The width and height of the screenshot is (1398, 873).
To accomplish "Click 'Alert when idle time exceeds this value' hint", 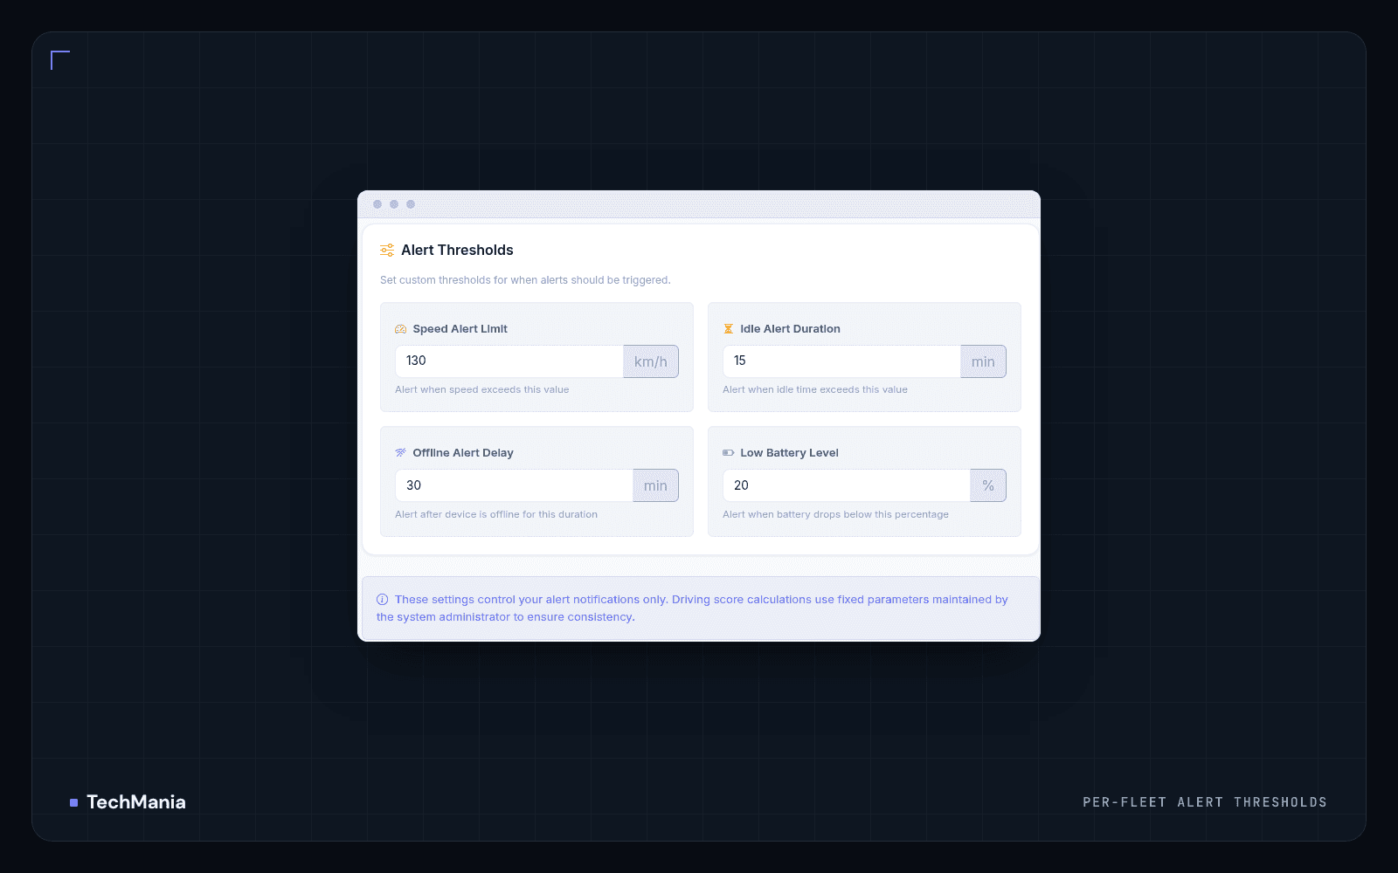I will point(814,390).
